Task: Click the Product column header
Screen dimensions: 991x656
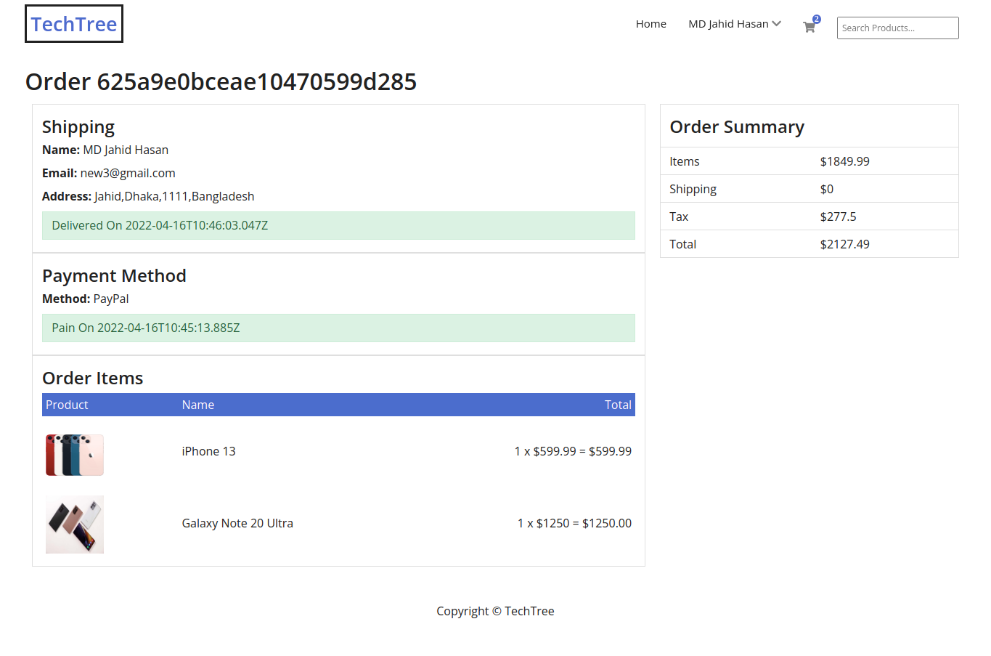Action: click(x=67, y=405)
